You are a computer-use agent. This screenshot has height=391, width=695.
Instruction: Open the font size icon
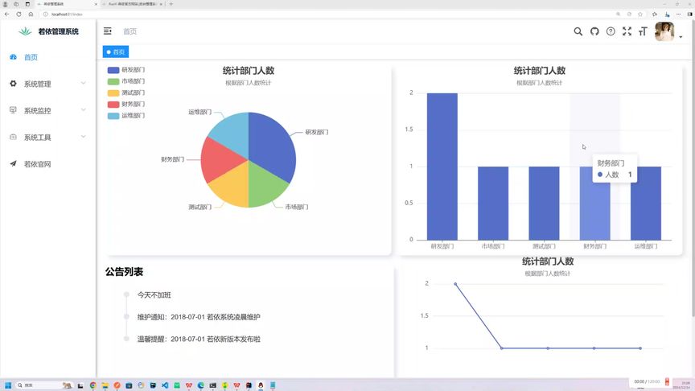tap(644, 31)
